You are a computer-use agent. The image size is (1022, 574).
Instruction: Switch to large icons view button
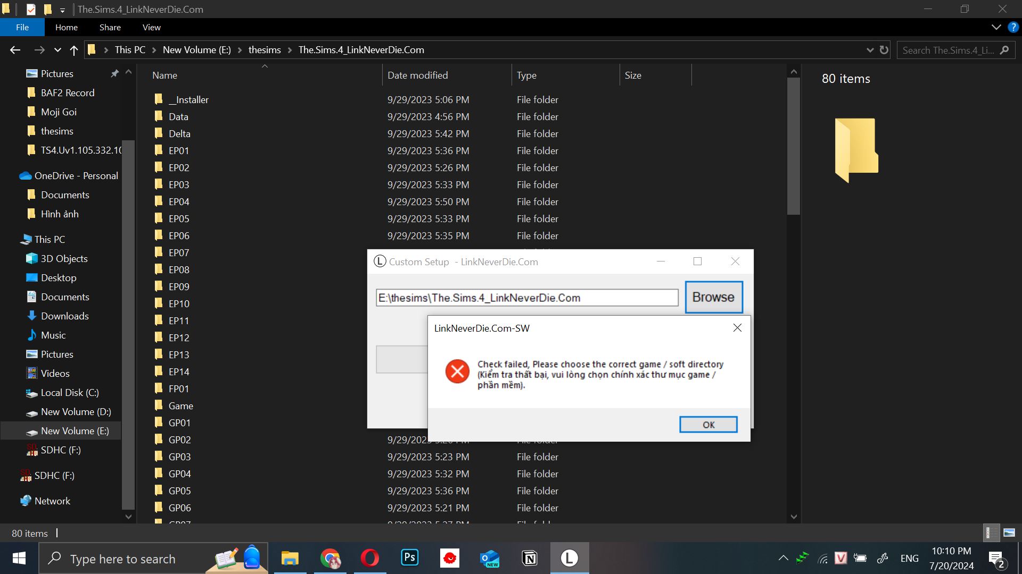[1009, 533]
